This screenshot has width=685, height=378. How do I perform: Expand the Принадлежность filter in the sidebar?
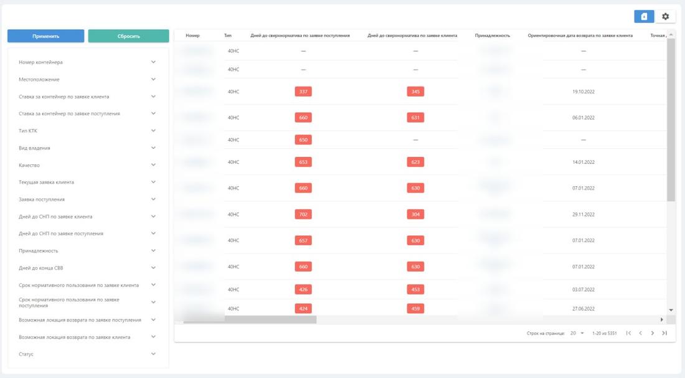click(87, 251)
